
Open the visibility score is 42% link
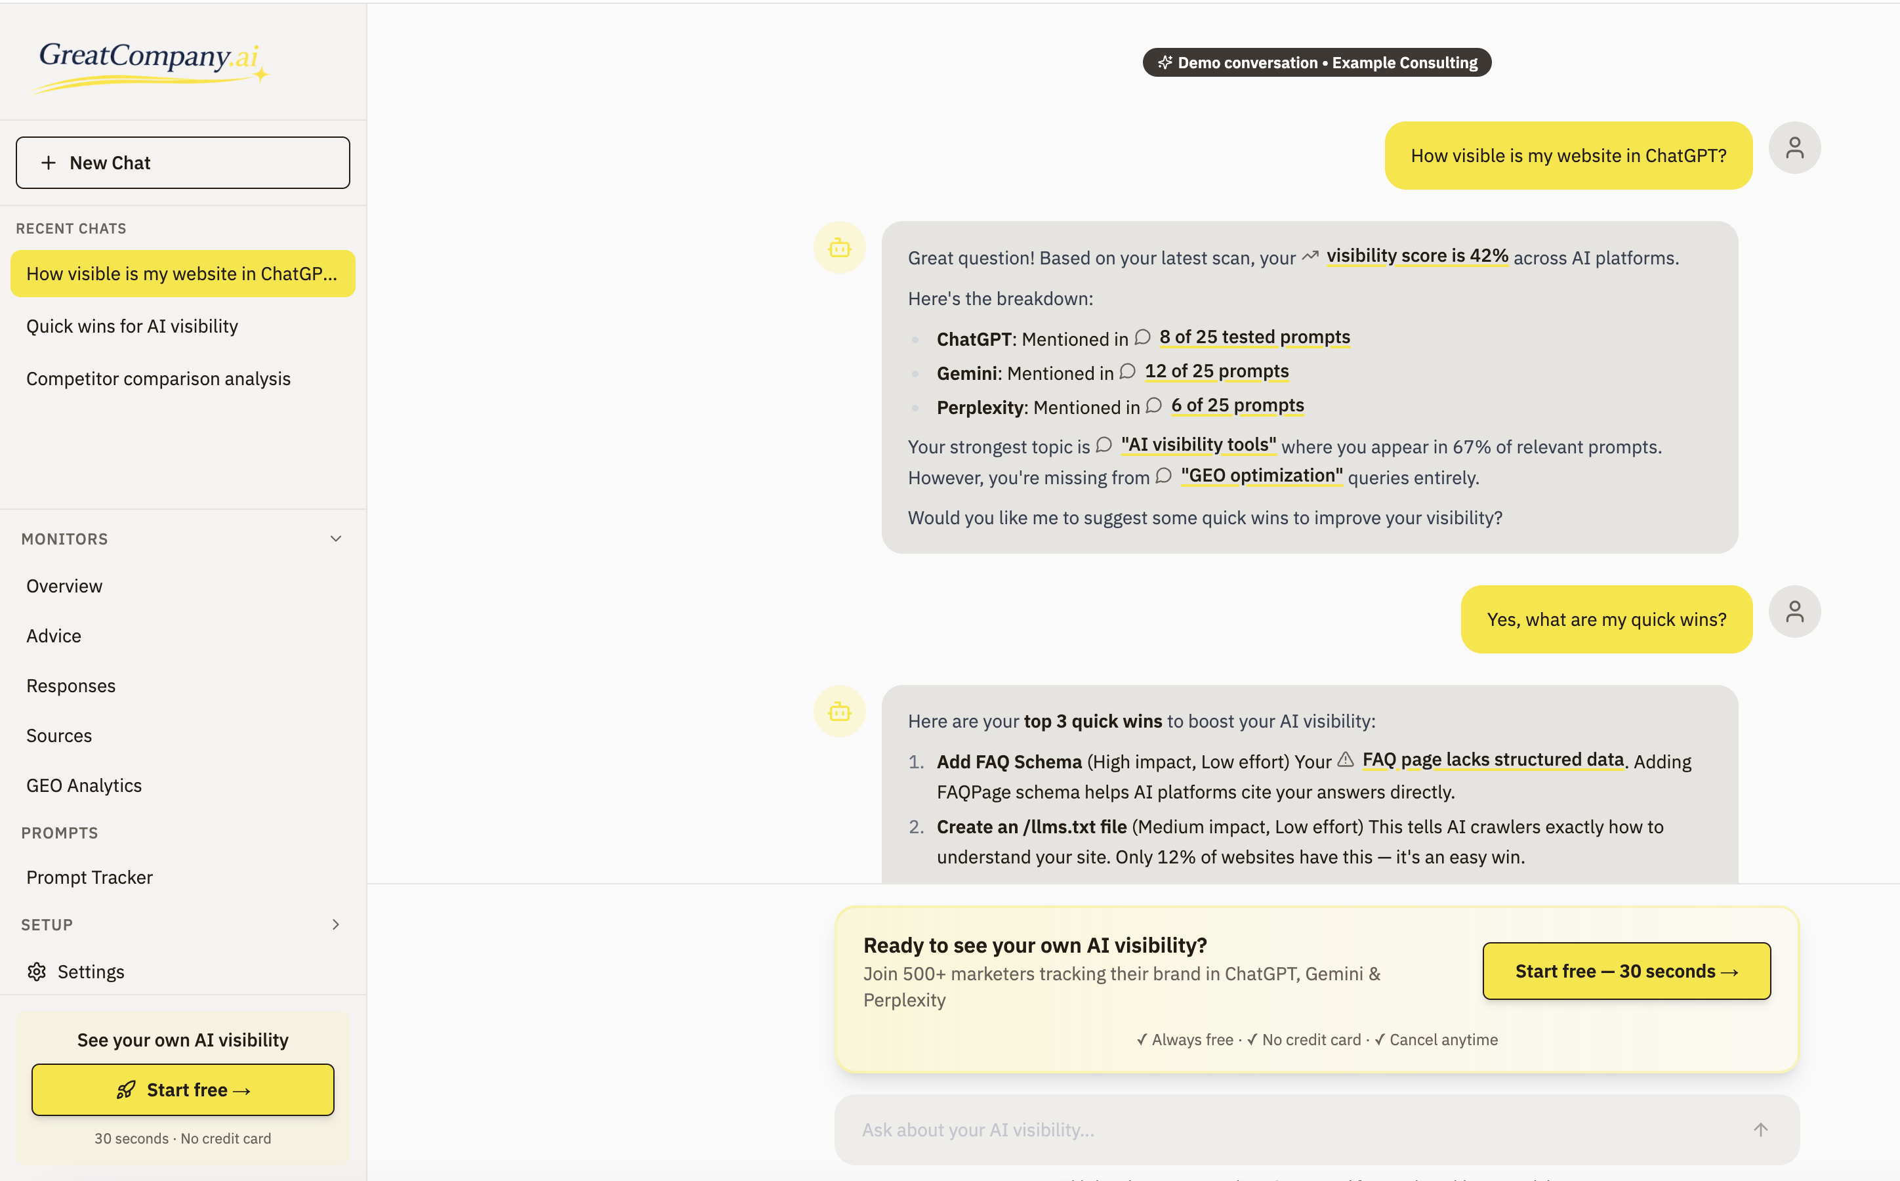pyautogui.click(x=1416, y=256)
